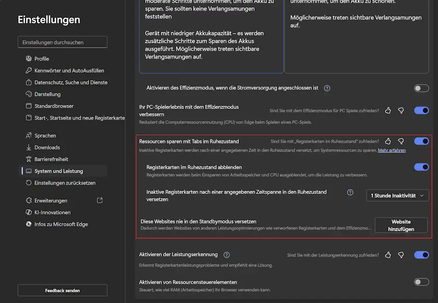Click the help icon next to Effizienzmodus bei Stromversorgung
The width and height of the screenshot is (438, 303).
pos(326,88)
